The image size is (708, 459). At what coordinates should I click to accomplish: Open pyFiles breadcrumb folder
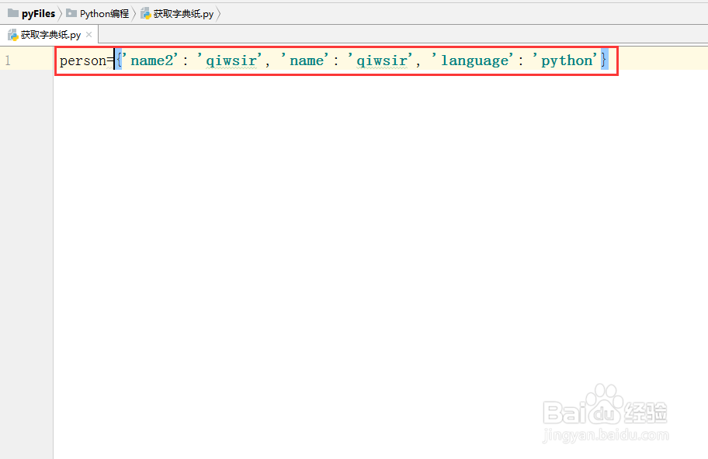pyautogui.click(x=32, y=13)
